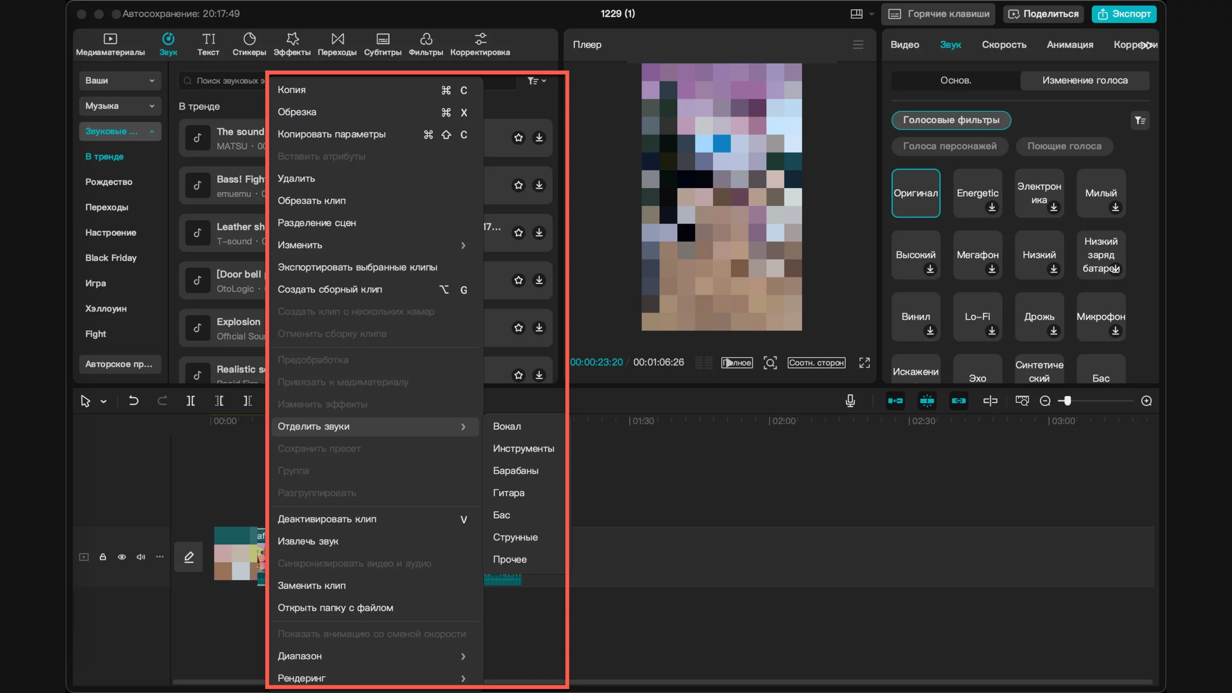Toggle the track lock icon
Screen dimensions: 1232x693
[103, 557]
